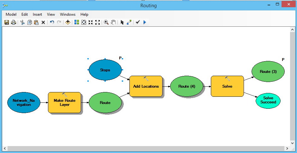Click the horizontal scrollbar left arrow
Screen dimensions: 297x153
click(5, 149)
